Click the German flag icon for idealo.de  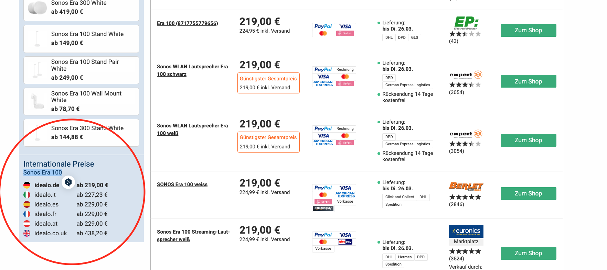click(27, 185)
